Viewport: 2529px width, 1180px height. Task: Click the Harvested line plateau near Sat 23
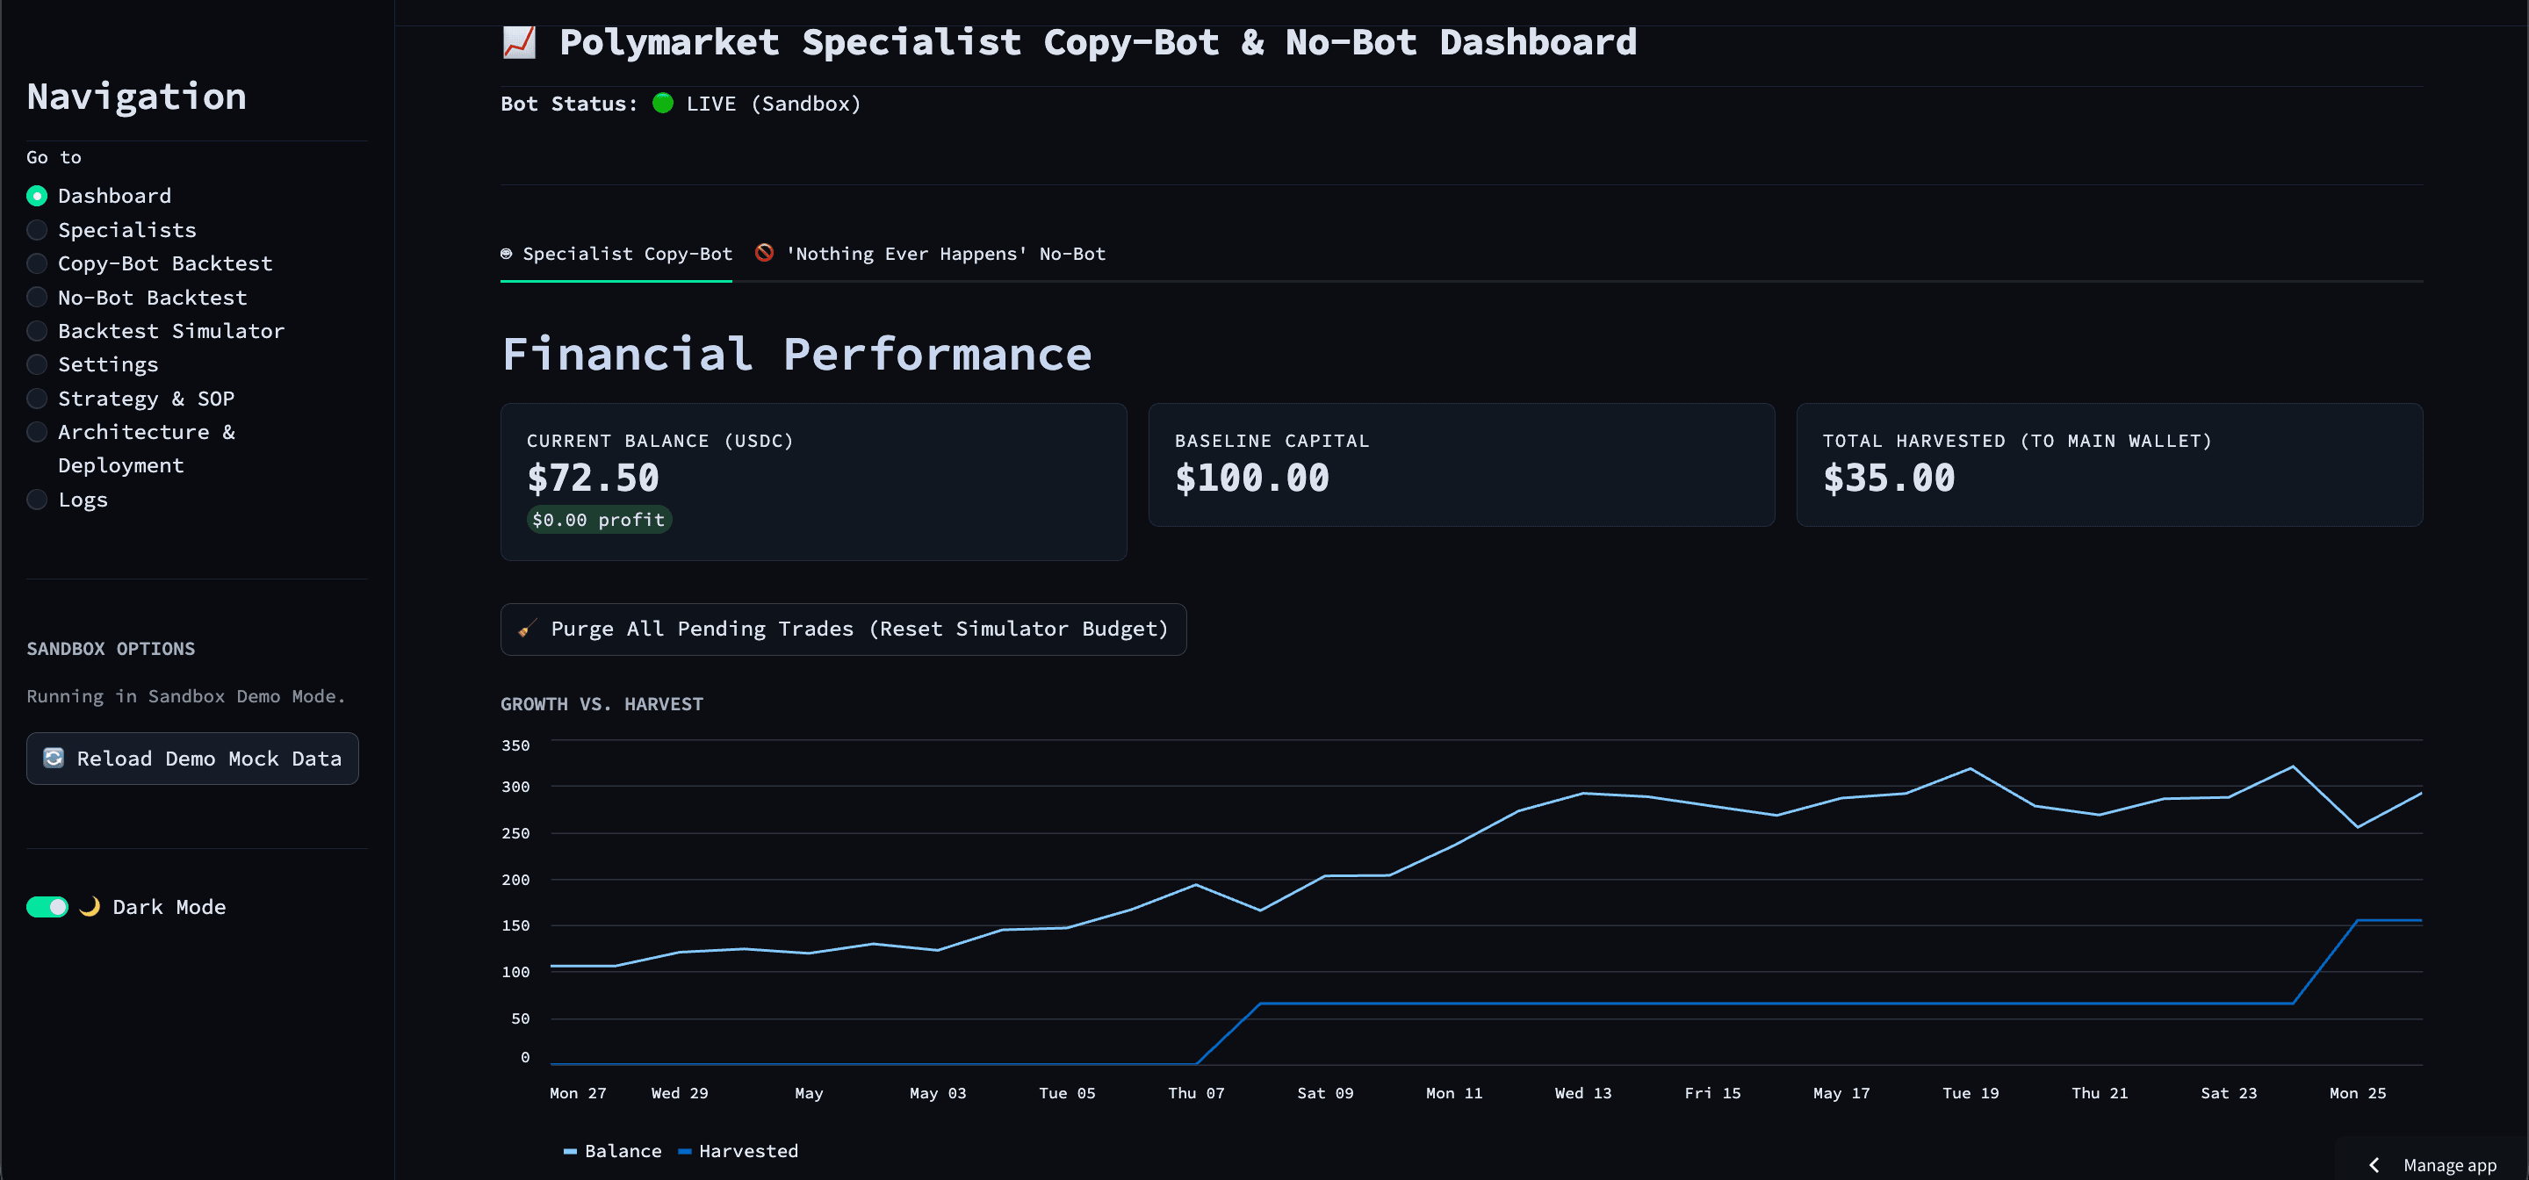(x=2229, y=1004)
